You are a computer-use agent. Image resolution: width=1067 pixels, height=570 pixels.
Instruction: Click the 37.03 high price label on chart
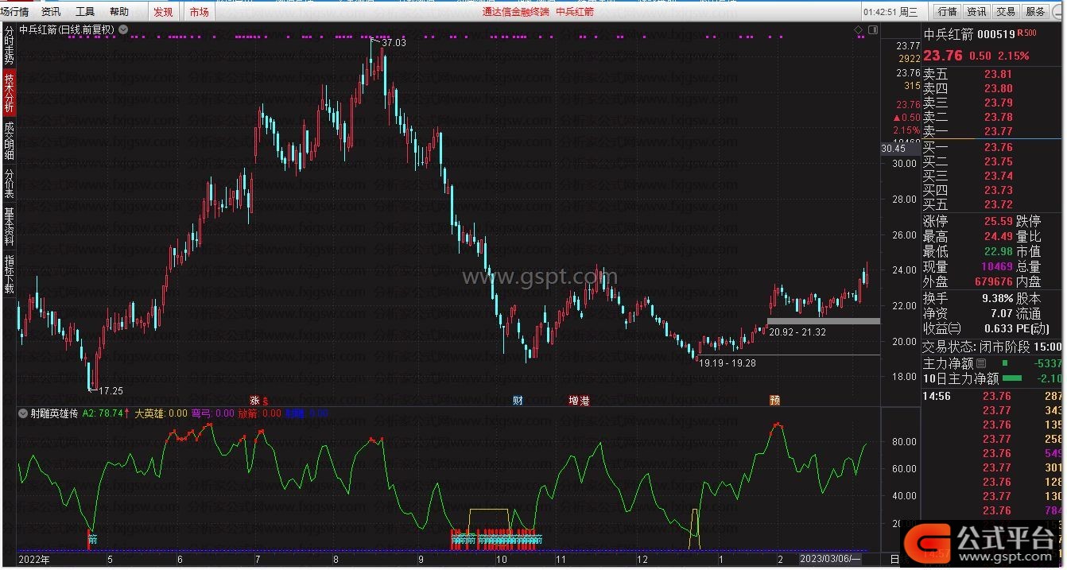[x=394, y=43]
